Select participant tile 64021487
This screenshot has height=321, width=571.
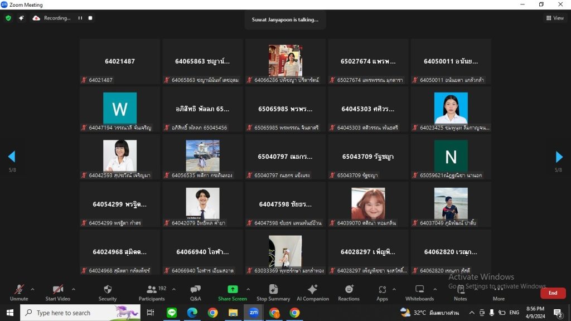pyautogui.click(x=120, y=61)
